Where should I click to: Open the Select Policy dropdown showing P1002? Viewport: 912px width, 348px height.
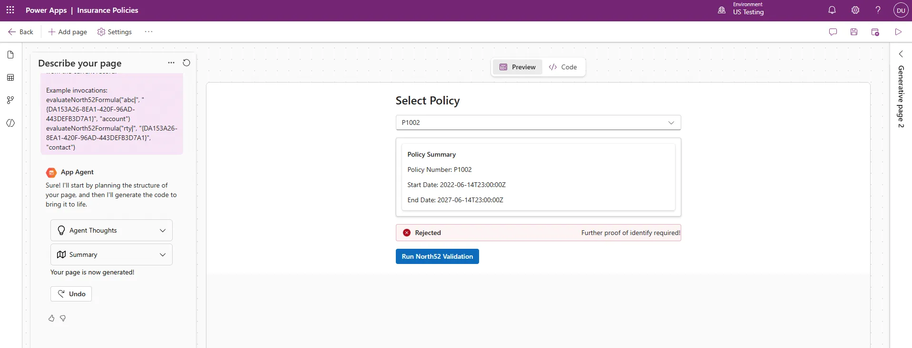point(538,122)
